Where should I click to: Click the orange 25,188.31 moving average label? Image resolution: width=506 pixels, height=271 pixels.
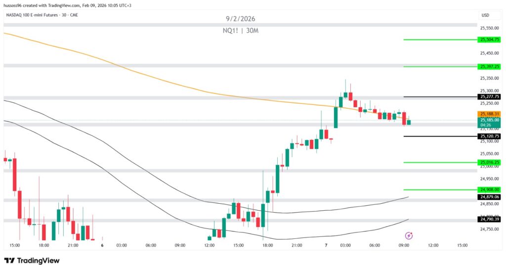(x=489, y=114)
